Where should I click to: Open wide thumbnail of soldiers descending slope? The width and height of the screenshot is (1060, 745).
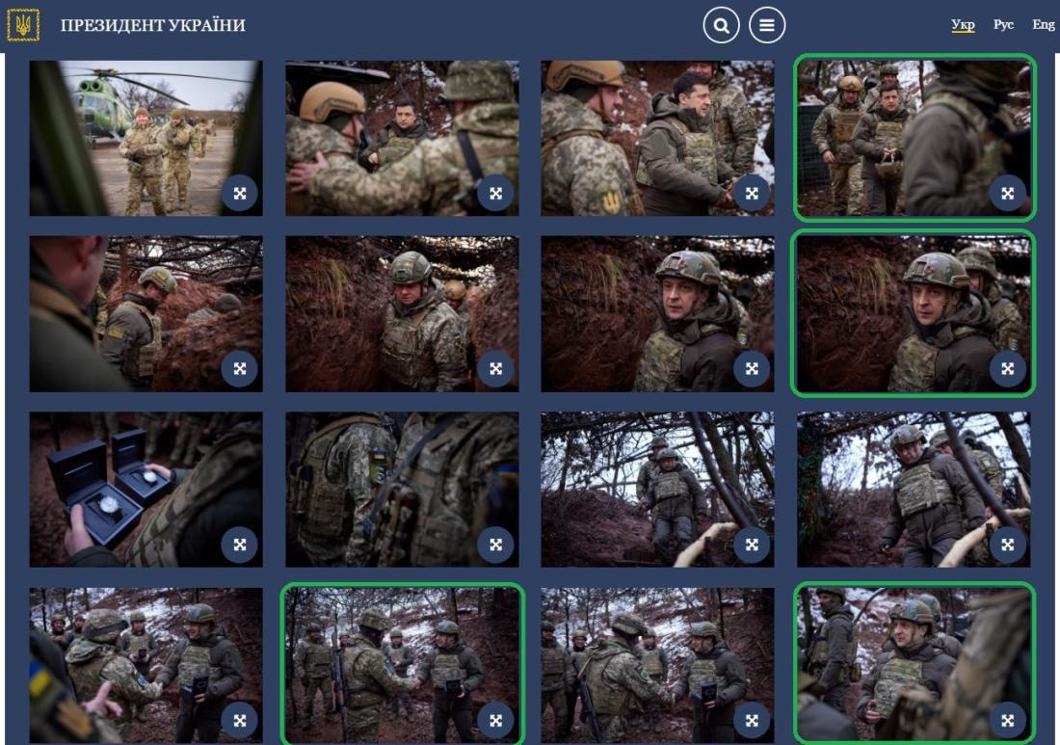click(x=658, y=490)
